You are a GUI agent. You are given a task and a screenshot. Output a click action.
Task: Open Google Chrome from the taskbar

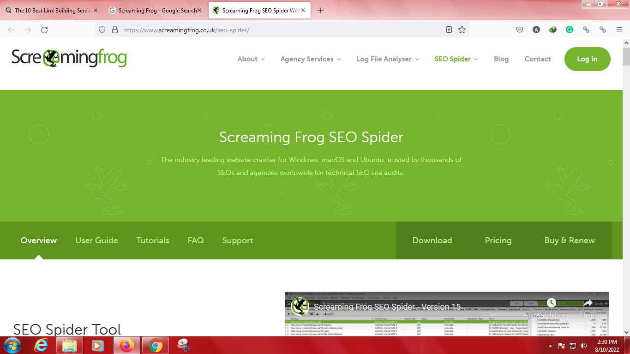click(155, 345)
